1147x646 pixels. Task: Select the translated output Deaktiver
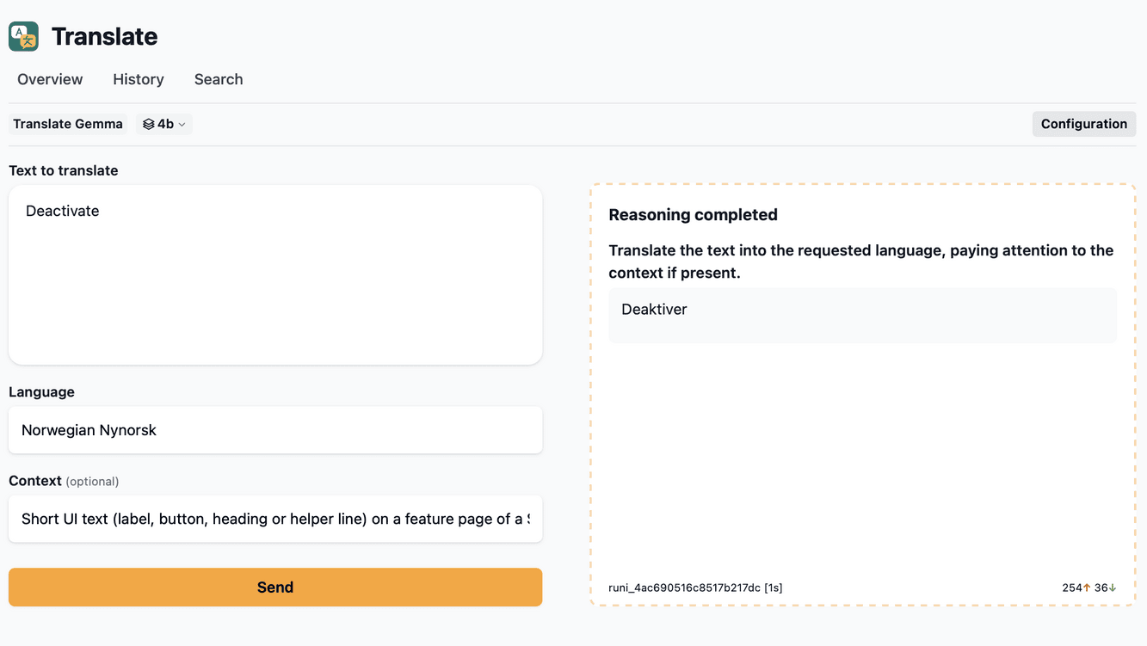[654, 310]
